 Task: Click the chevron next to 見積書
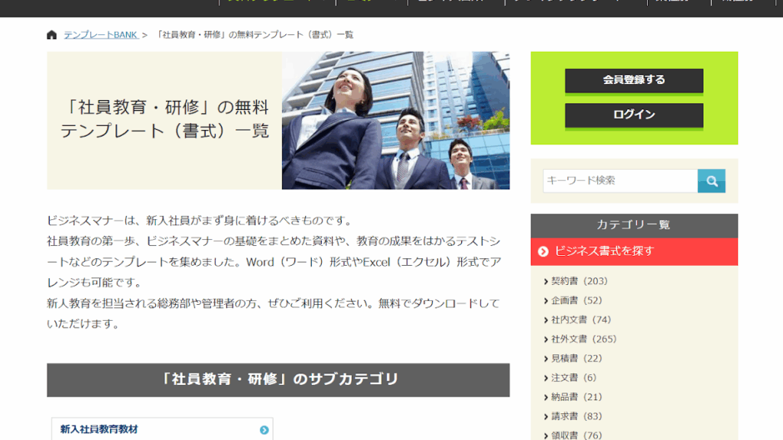546,358
